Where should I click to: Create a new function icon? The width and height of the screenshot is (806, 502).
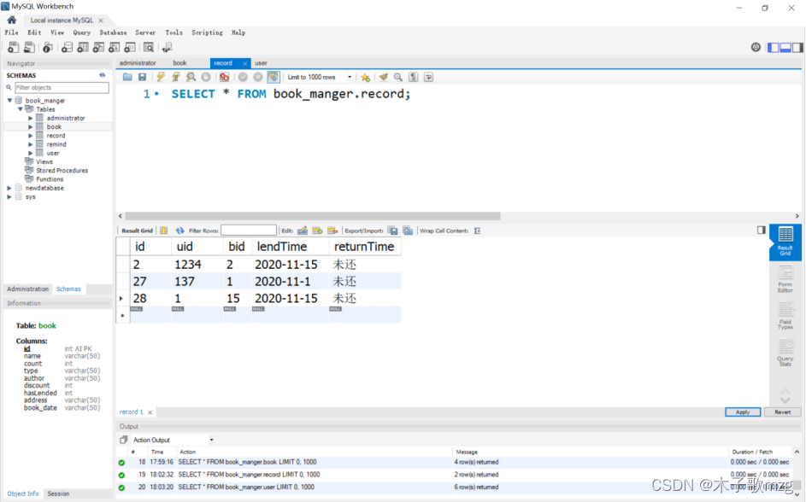130,47
